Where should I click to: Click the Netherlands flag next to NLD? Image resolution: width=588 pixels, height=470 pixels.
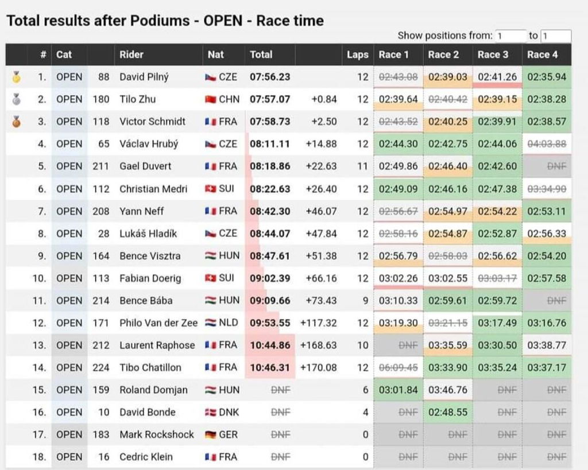click(x=210, y=323)
